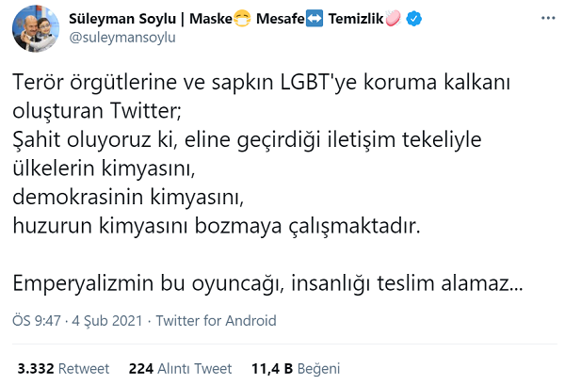Click the word Maske in the name
The height and width of the screenshot is (385, 565).
(211, 19)
